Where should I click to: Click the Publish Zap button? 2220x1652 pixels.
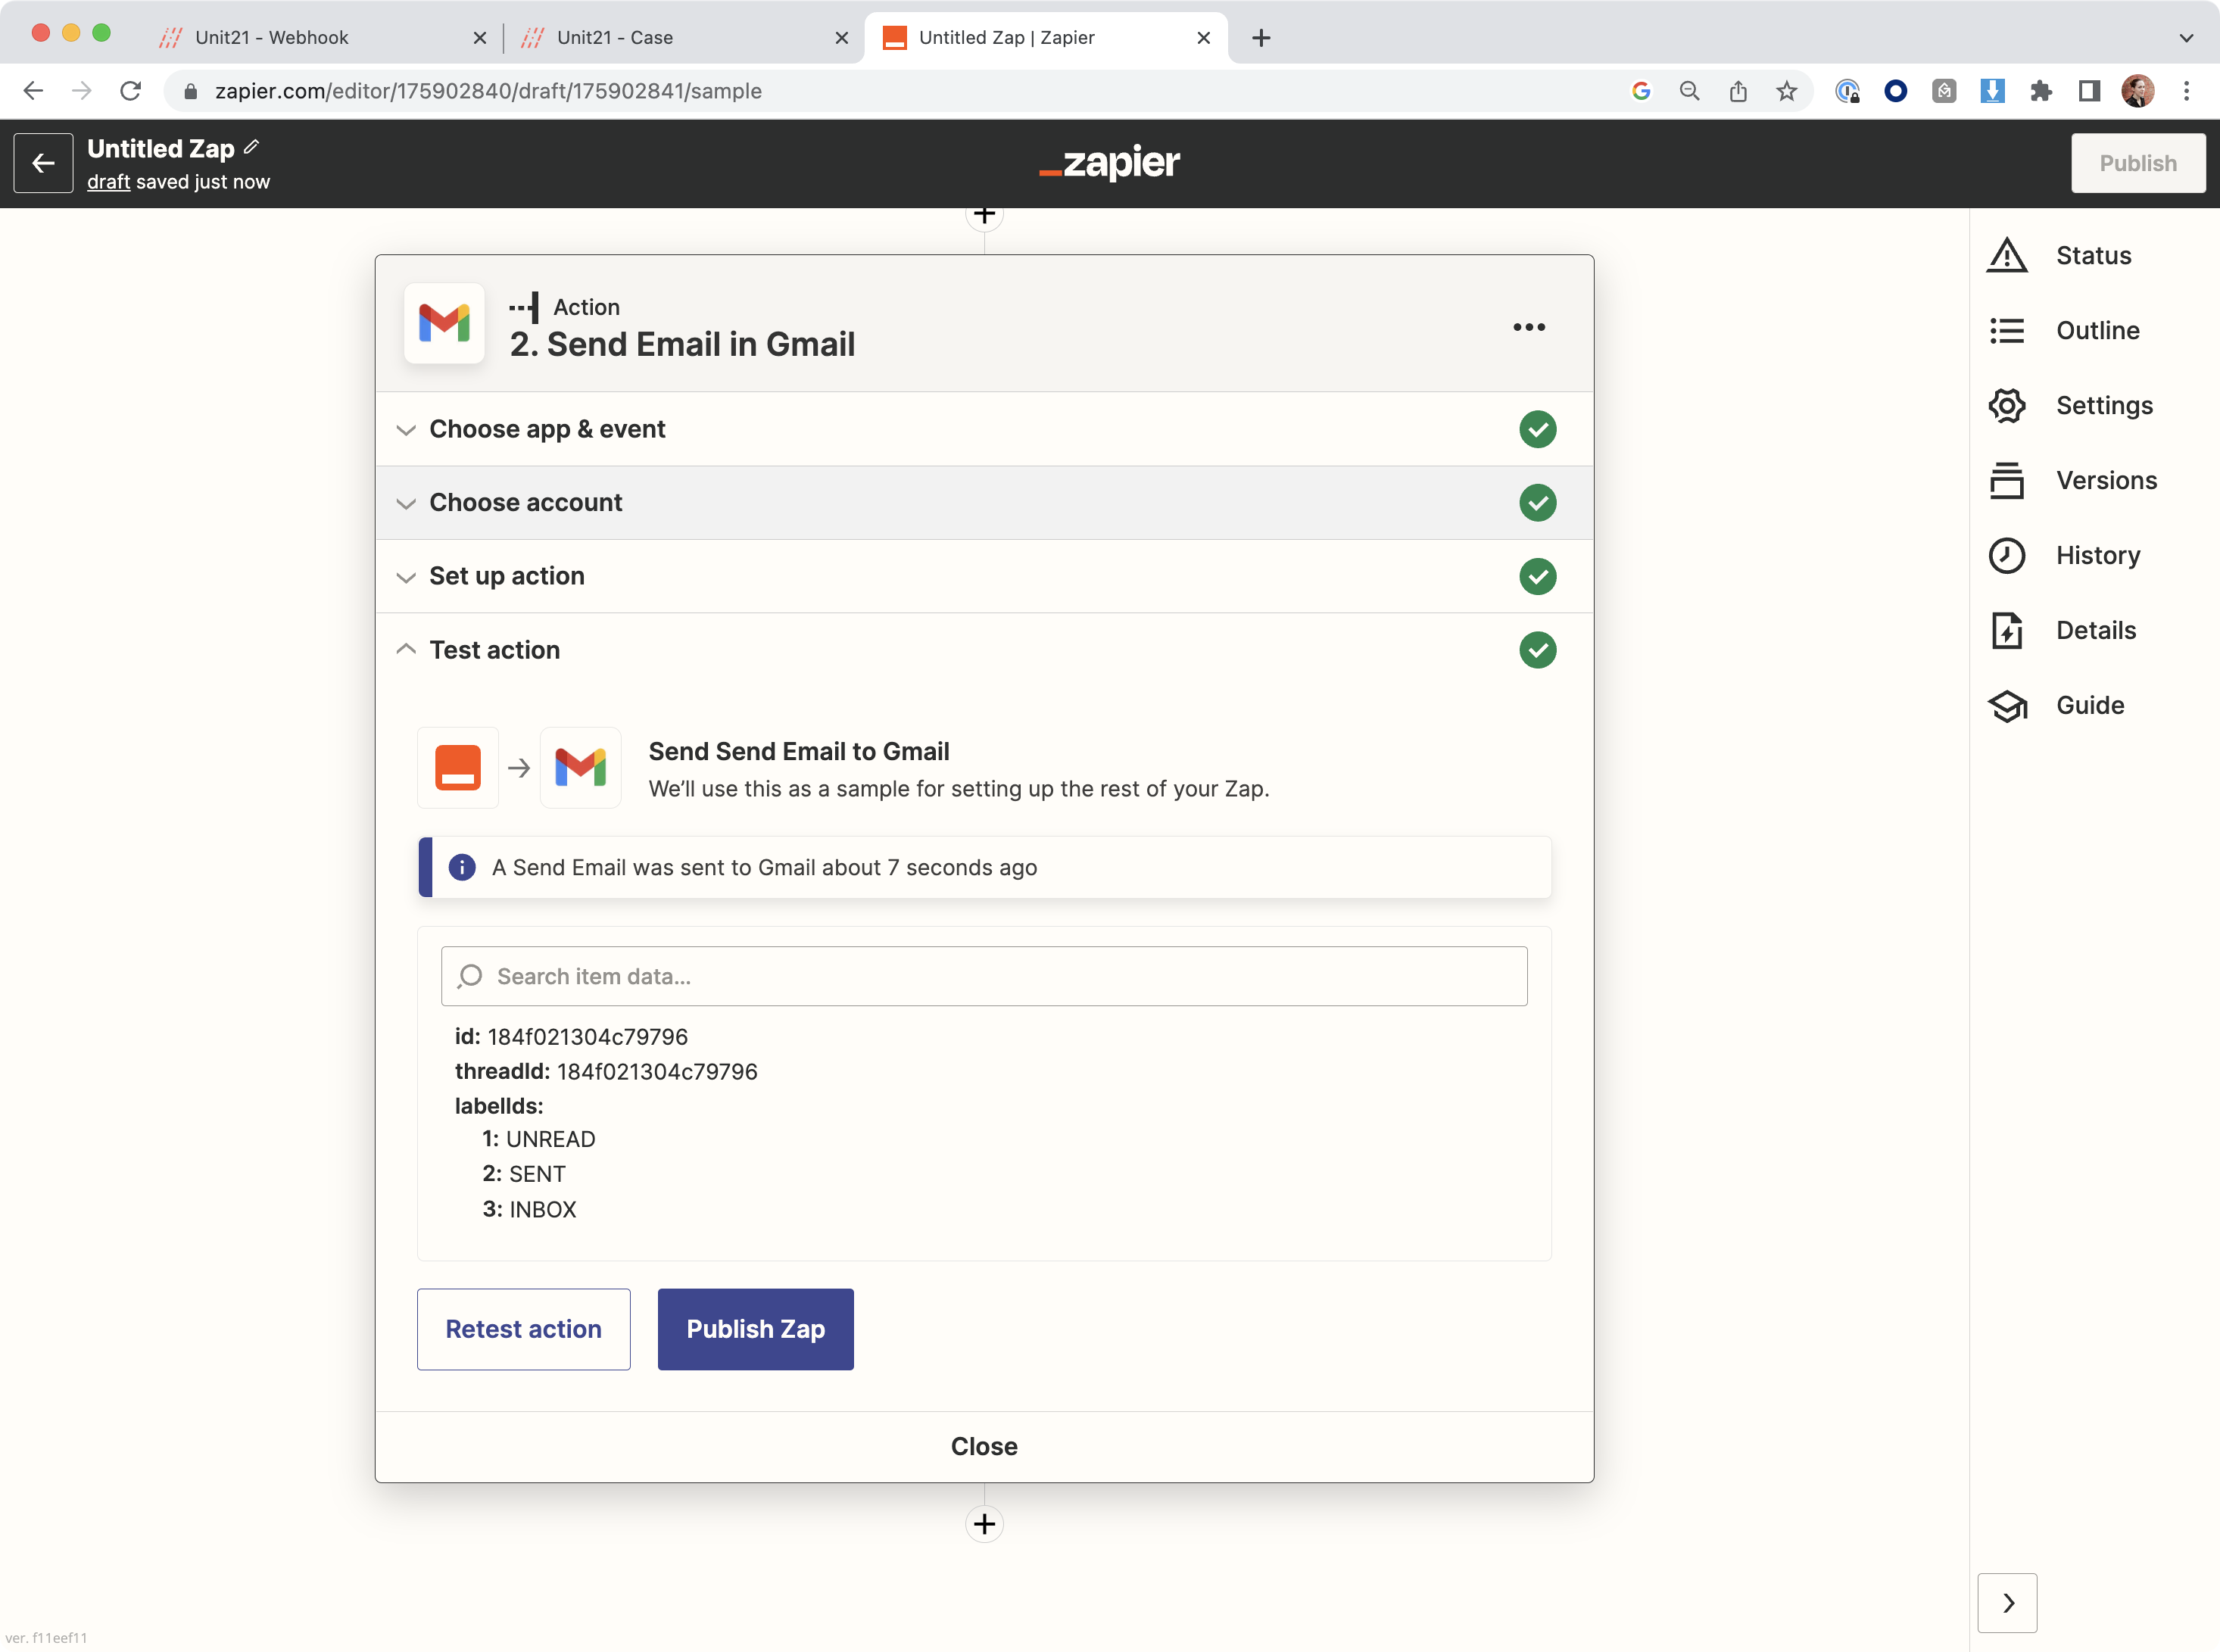[x=755, y=1329]
